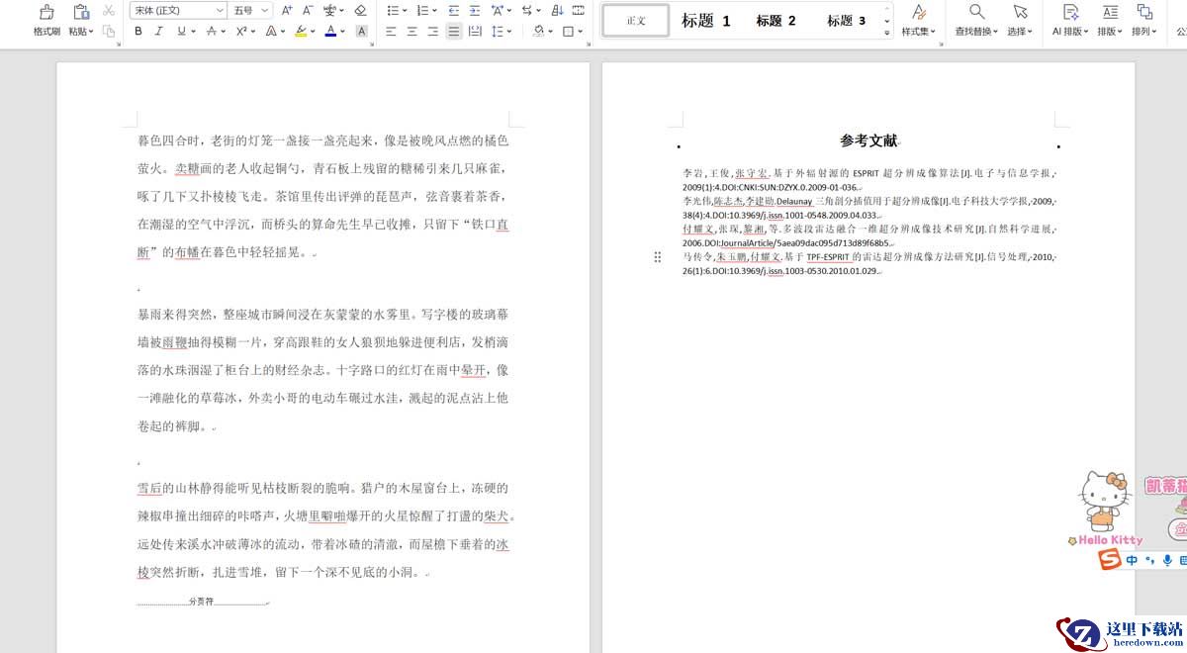Click the numbered list icon
The width and height of the screenshot is (1187, 653).
coord(421,10)
